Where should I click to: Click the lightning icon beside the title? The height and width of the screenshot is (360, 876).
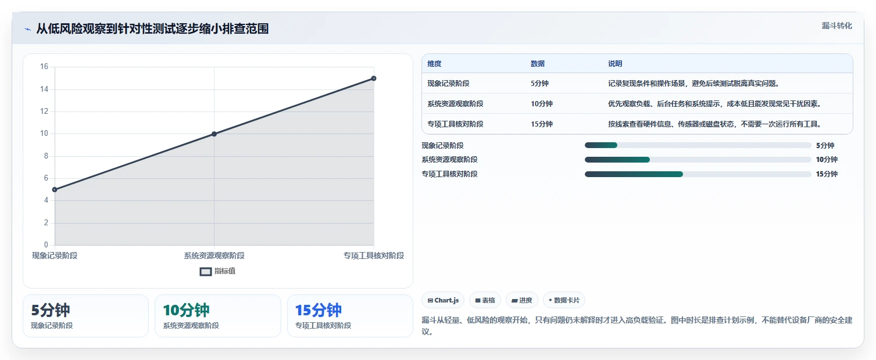(27, 29)
